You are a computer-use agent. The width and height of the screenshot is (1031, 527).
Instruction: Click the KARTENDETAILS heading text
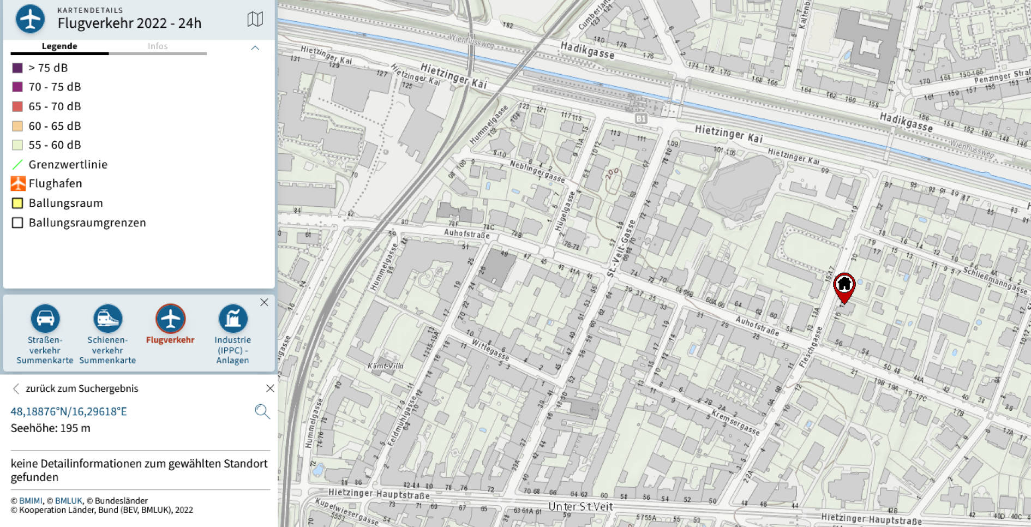point(90,10)
